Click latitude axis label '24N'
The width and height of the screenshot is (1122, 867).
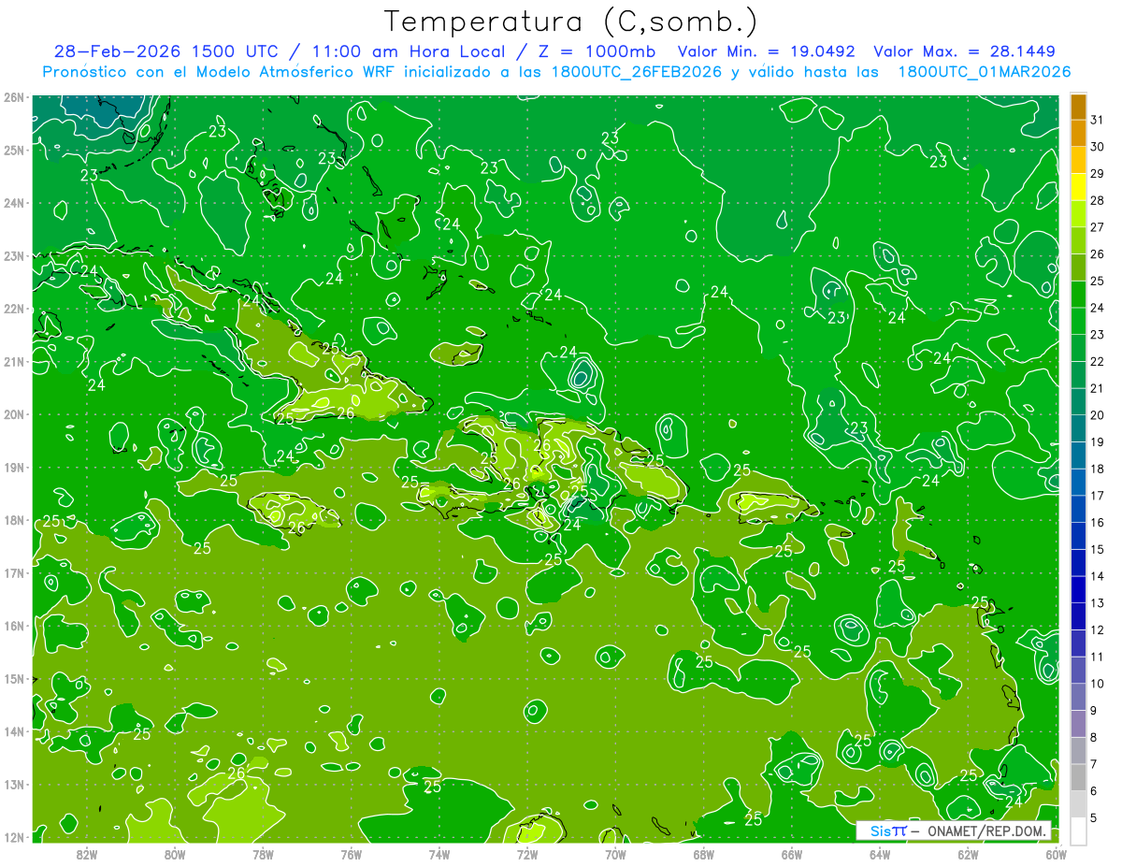[x=13, y=203]
